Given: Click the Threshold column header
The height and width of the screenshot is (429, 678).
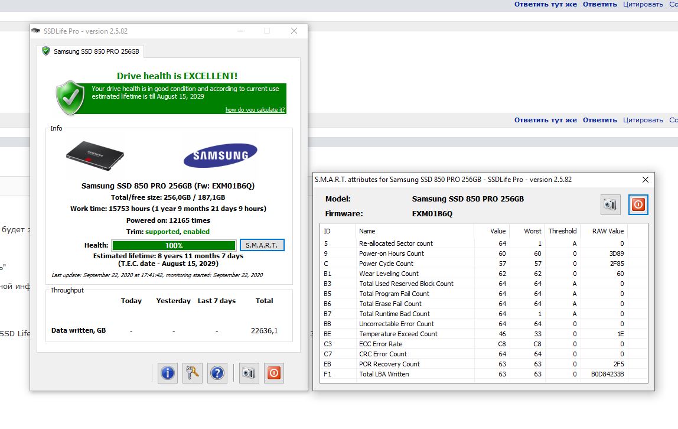Looking at the screenshot, I should coord(562,231).
